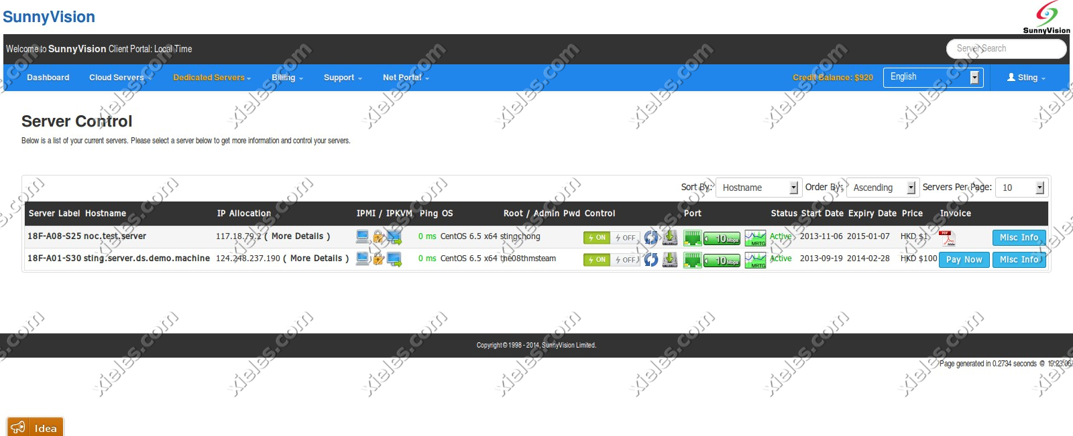The image size is (1073, 436).
Task: Click the OS reinstall icon for noc.test.server
Action: (x=670, y=237)
